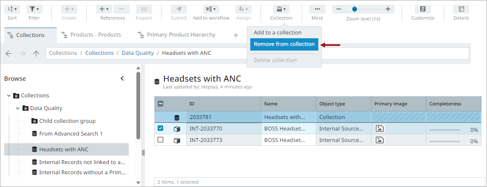Click the zoom in plus icon
The width and height of the screenshot is (487, 187).
(x=388, y=9)
